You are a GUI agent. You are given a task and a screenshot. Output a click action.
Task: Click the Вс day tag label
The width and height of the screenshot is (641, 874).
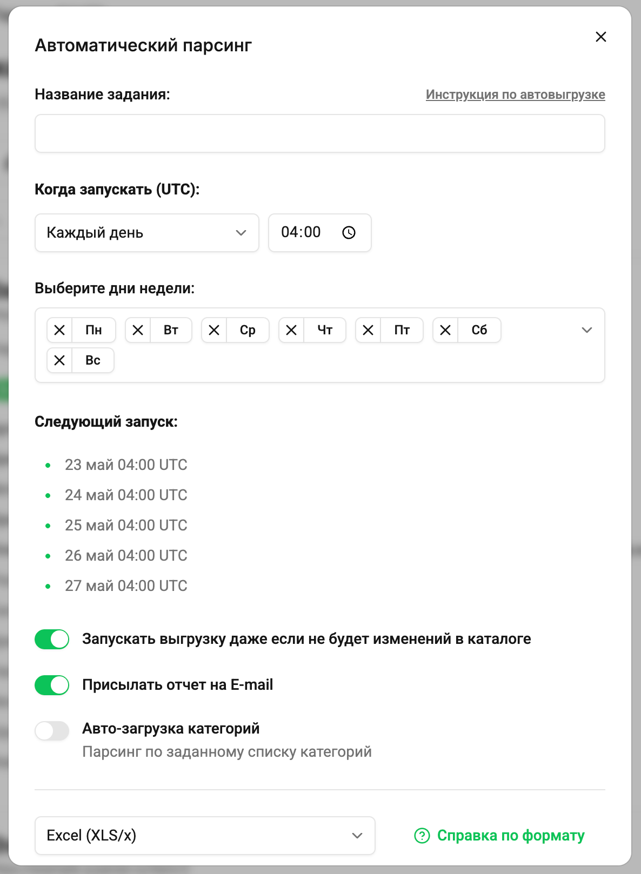(93, 360)
